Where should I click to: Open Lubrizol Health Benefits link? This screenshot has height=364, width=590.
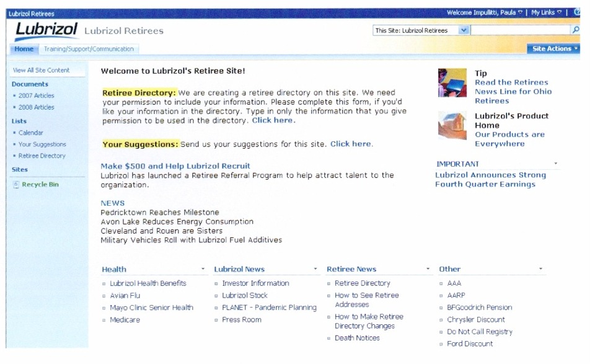click(x=148, y=283)
